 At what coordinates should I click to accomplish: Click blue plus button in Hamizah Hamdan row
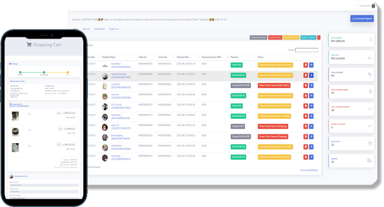tap(311, 75)
